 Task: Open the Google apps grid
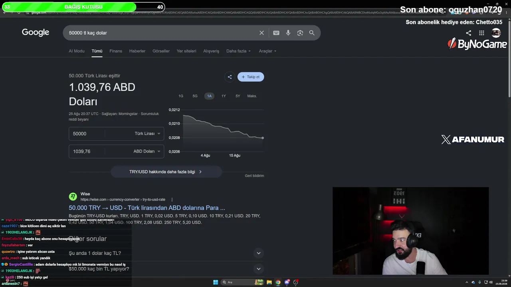tap(482, 33)
